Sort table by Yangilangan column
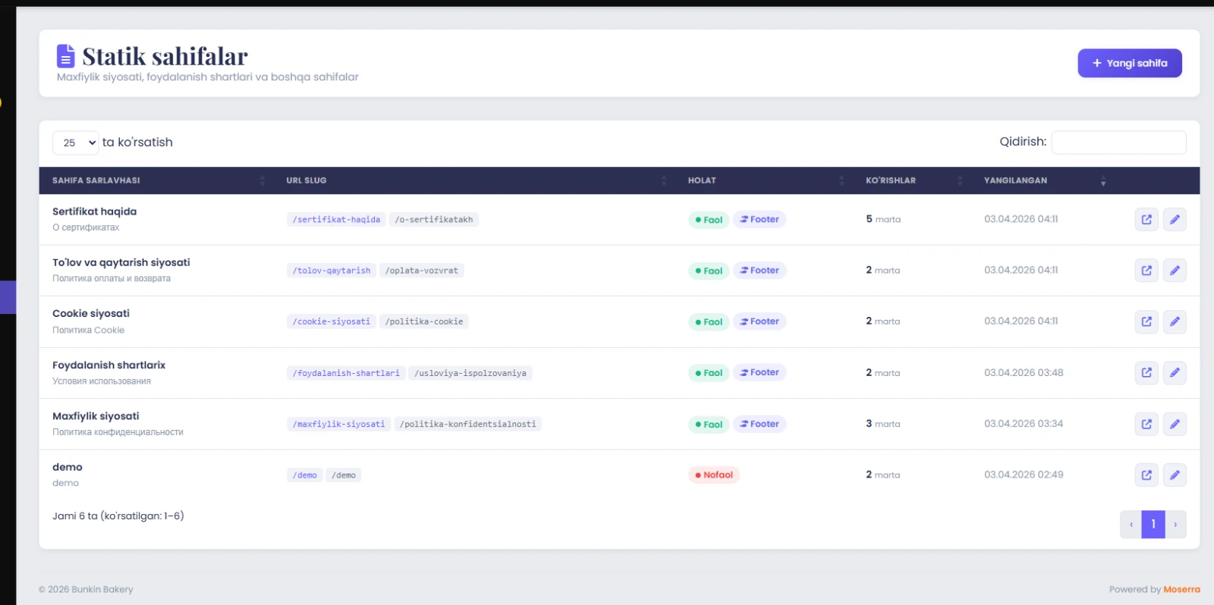 1015,180
